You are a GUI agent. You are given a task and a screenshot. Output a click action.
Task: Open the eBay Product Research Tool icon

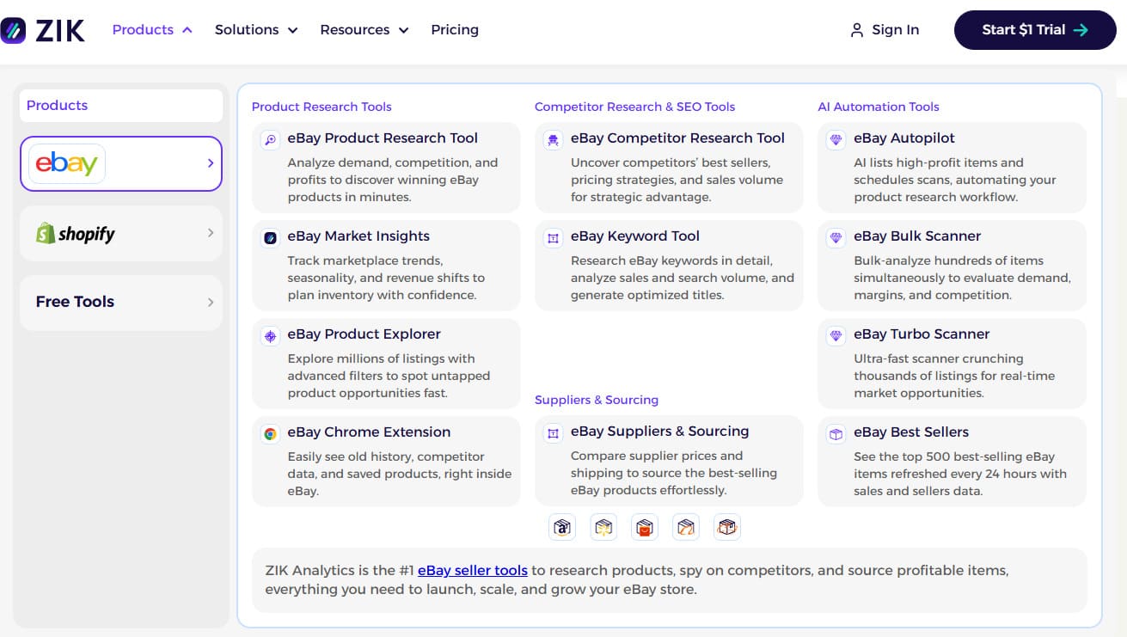pyautogui.click(x=270, y=139)
